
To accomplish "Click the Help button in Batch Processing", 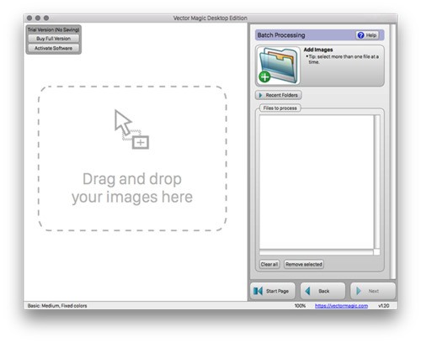I will [367, 35].
